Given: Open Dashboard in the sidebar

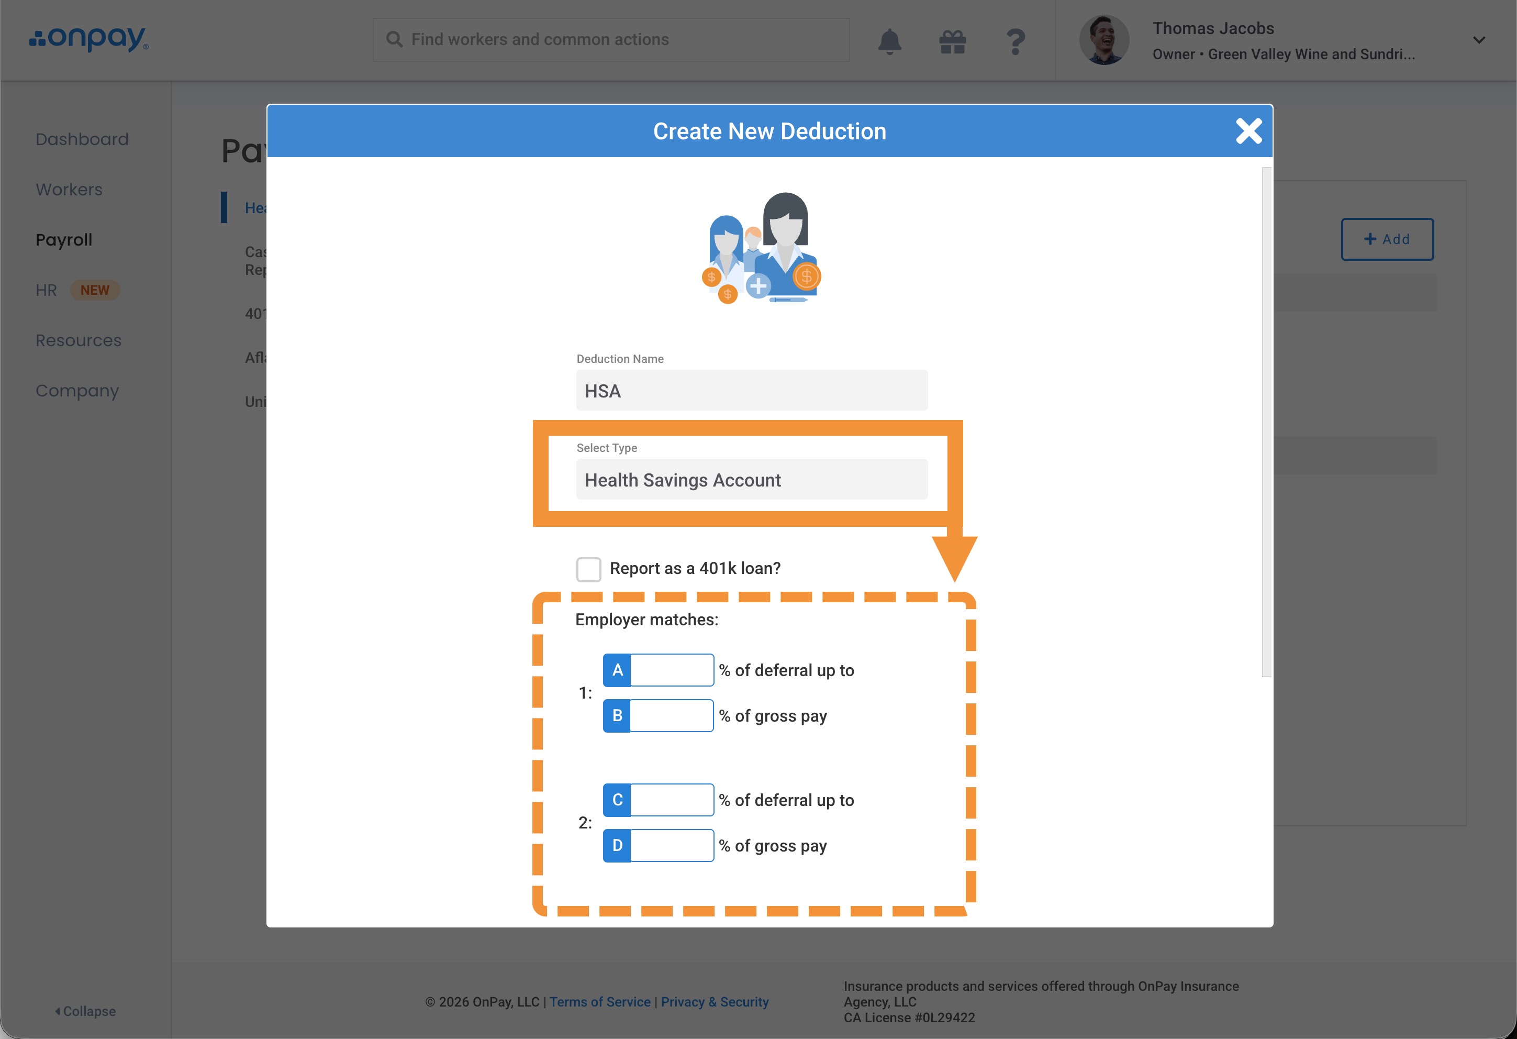Looking at the screenshot, I should [x=82, y=139].
